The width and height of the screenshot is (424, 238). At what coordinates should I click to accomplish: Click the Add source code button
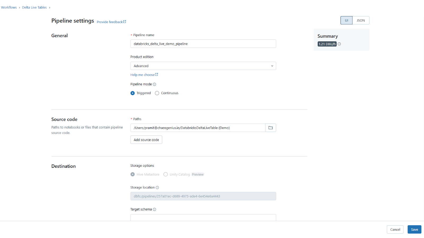click(x=146, y=140)
